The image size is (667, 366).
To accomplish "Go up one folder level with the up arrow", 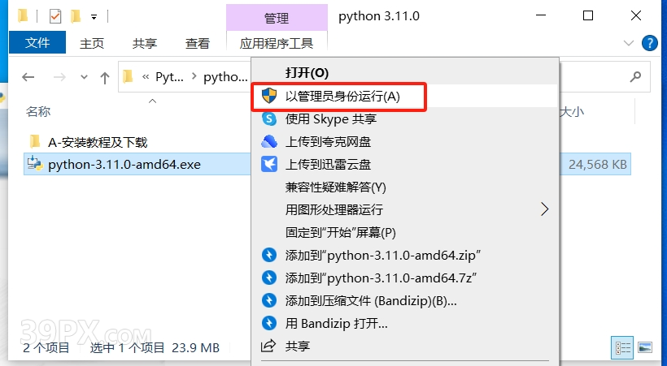I will (x=105, y=78).
